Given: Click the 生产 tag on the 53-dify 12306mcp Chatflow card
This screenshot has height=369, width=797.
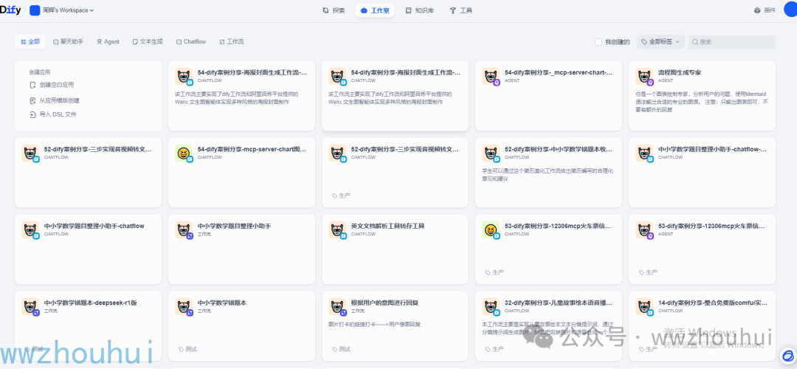Looking at the screenshot, I should [494, 272].
